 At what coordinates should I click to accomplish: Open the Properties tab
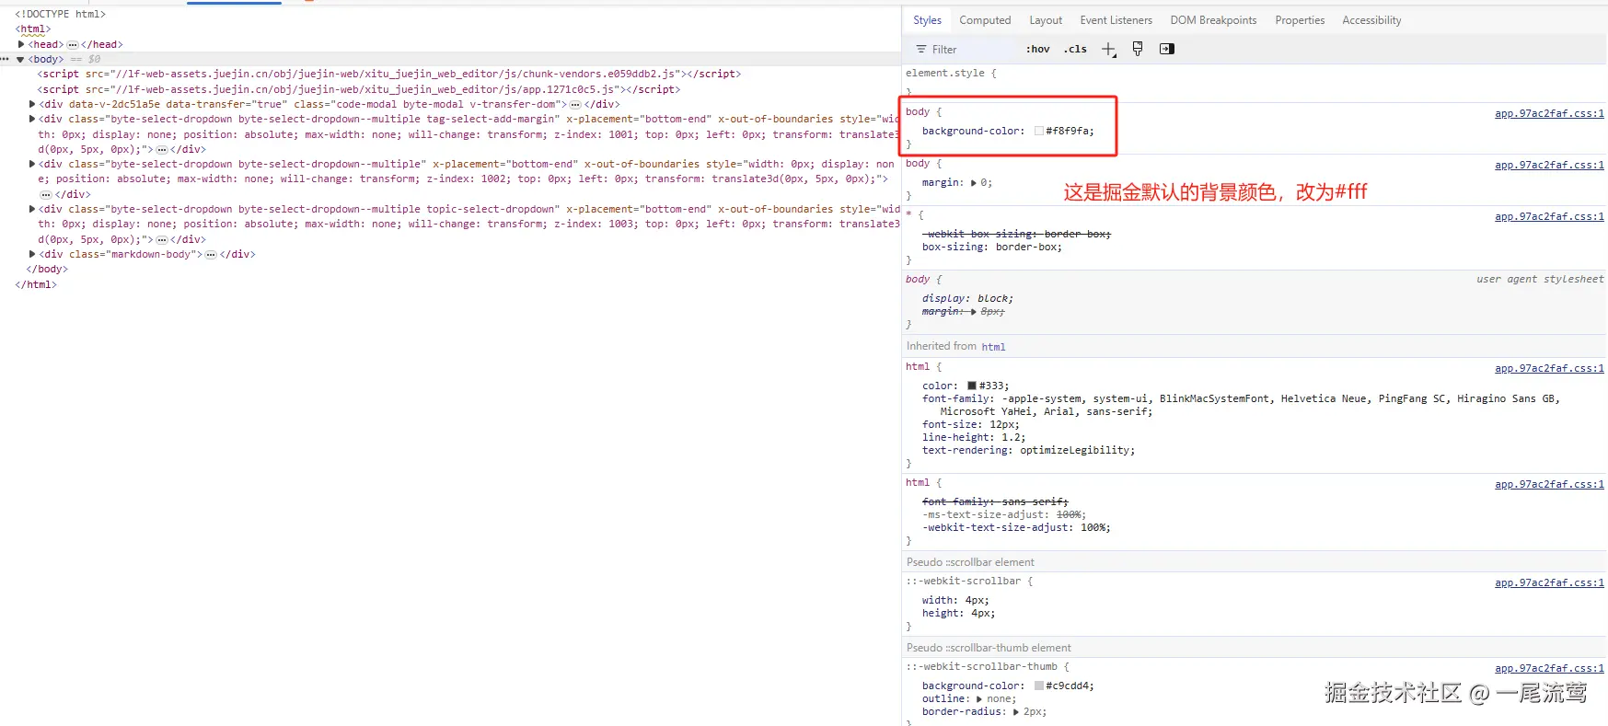(x=1300, y=20)
